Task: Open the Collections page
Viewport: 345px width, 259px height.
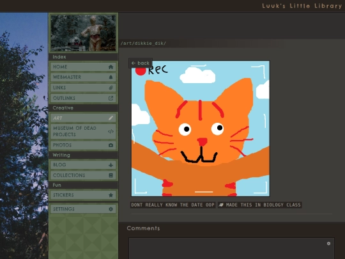Action: 83,175
